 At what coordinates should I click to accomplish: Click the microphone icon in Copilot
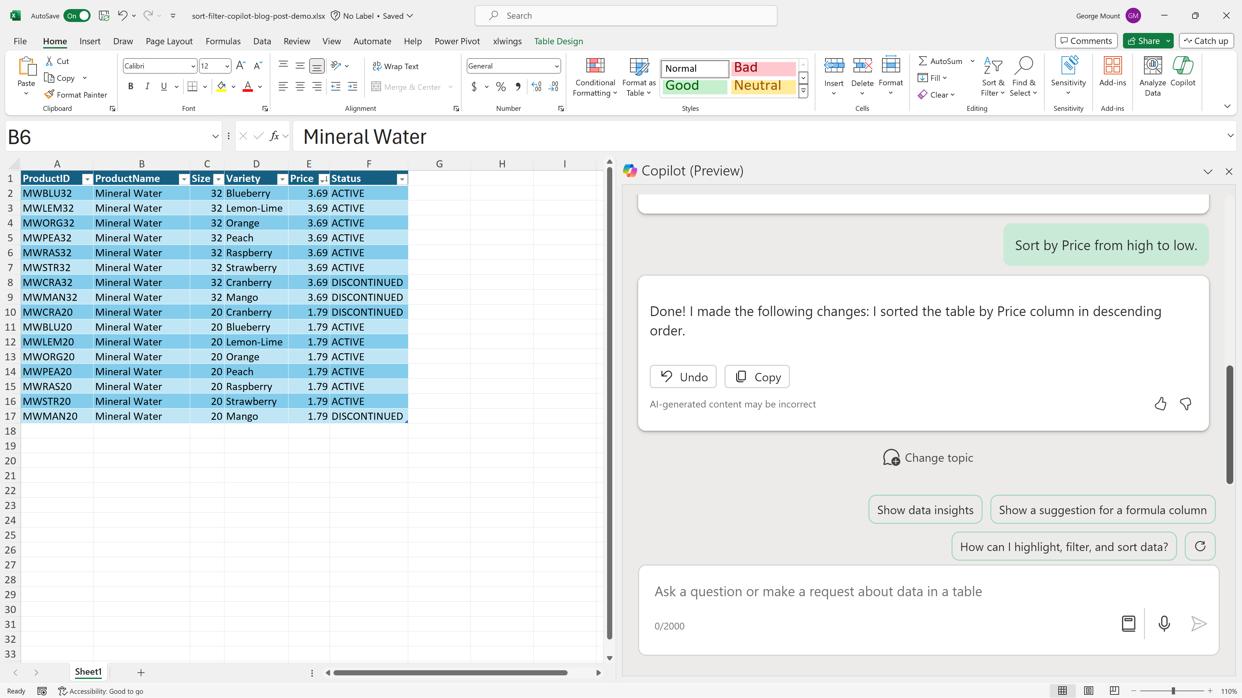click(x=1164, y=623)
